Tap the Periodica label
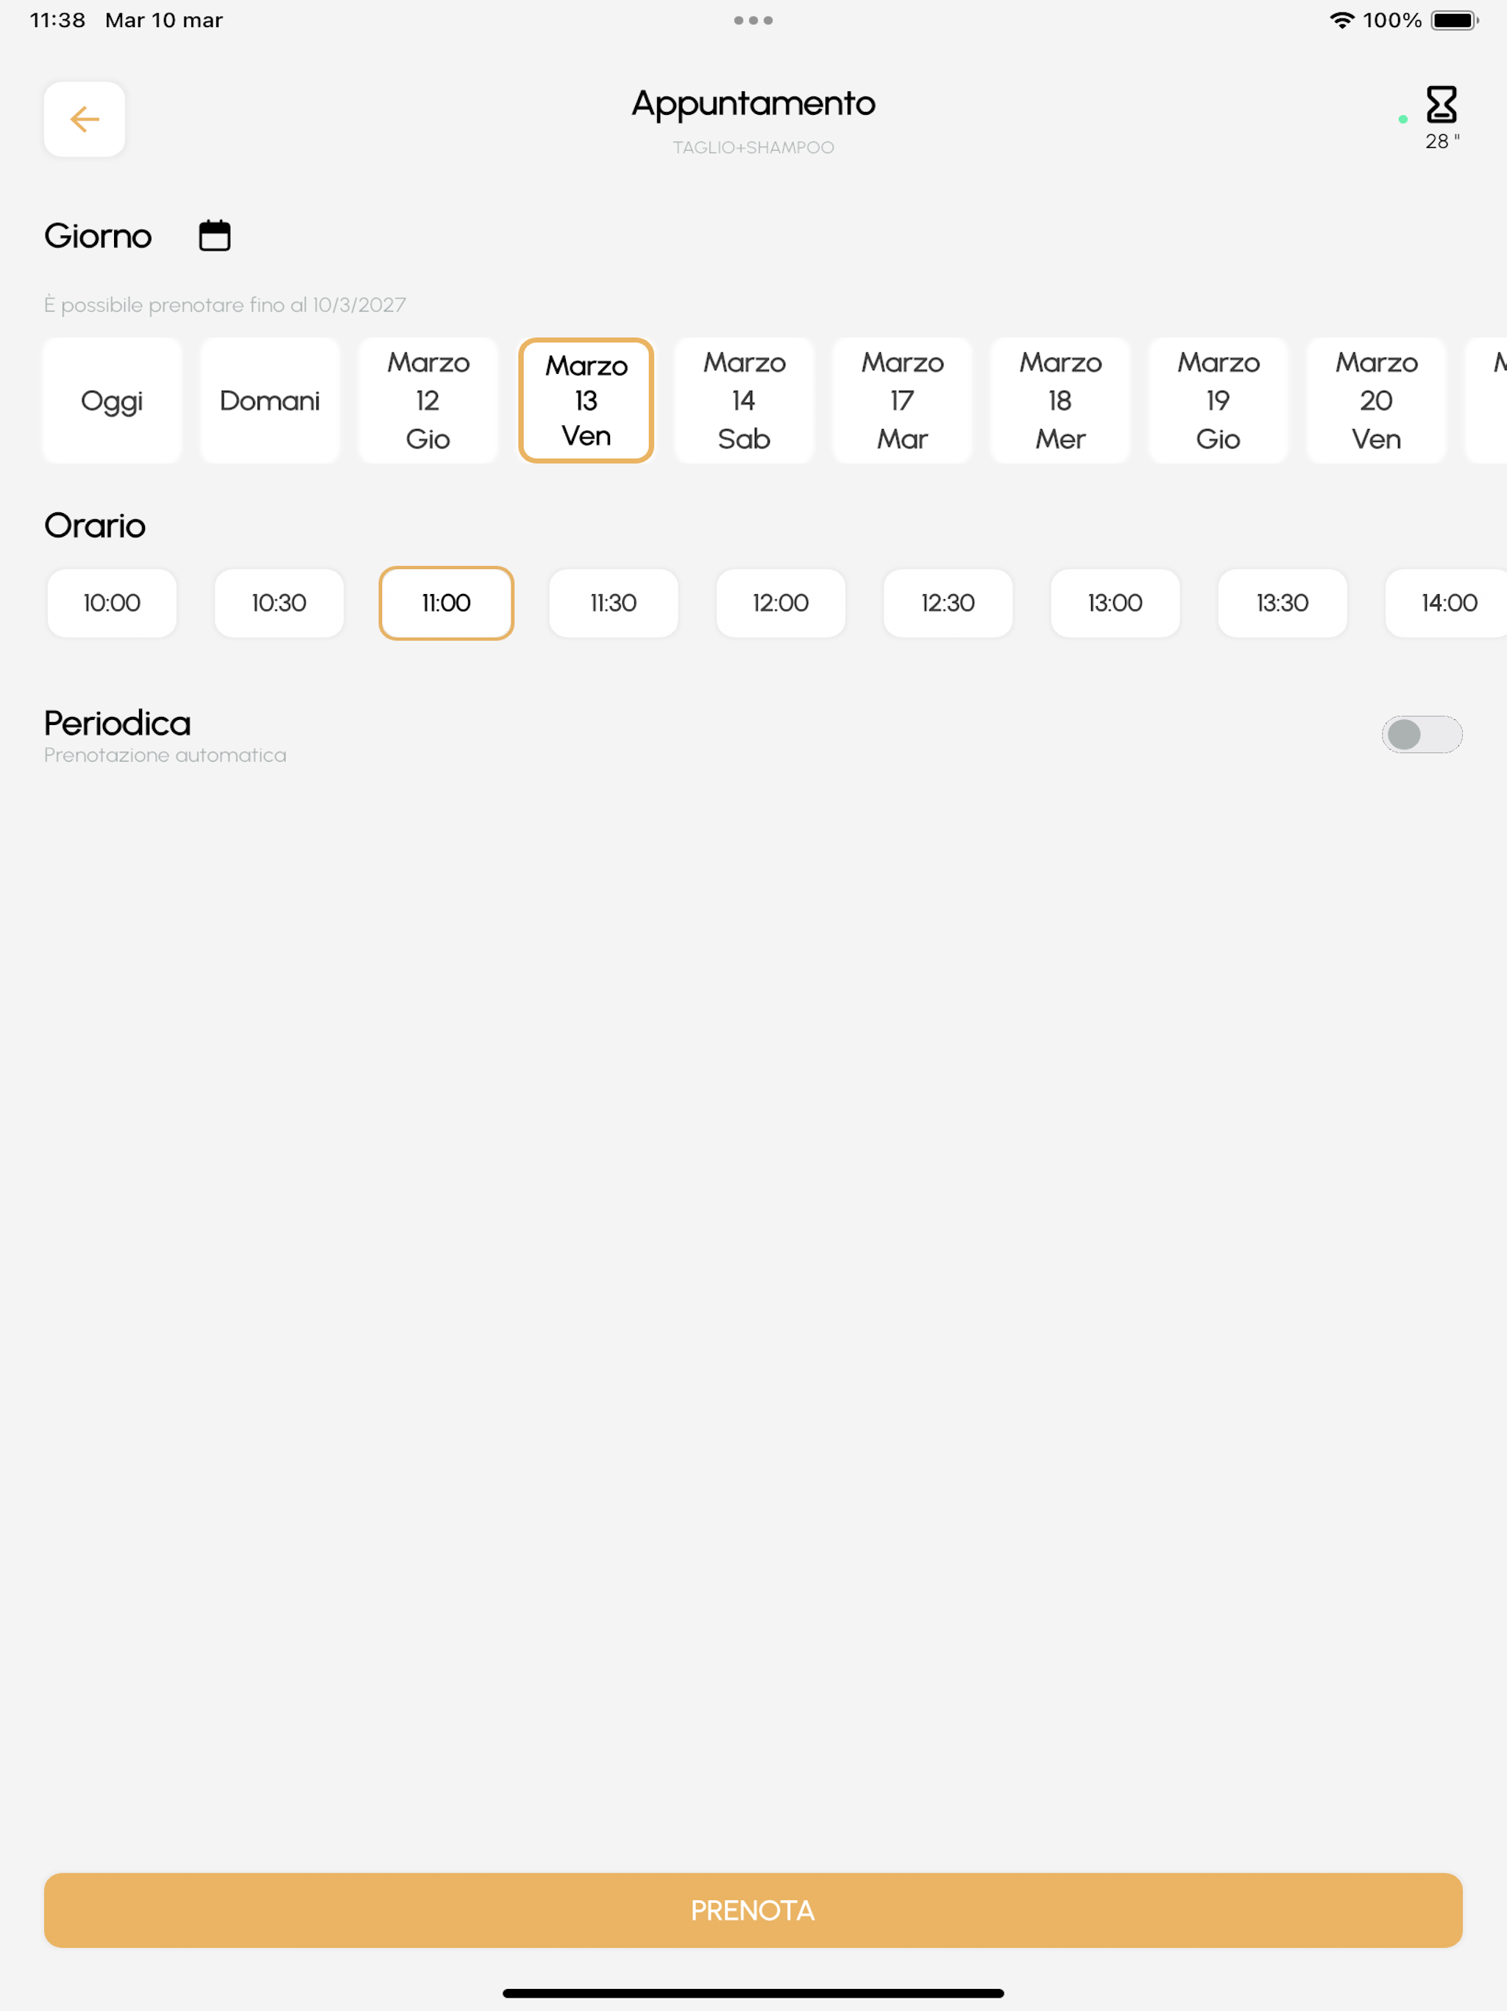The width and height of the screenshot is (1507, 2011). [117, 724]
